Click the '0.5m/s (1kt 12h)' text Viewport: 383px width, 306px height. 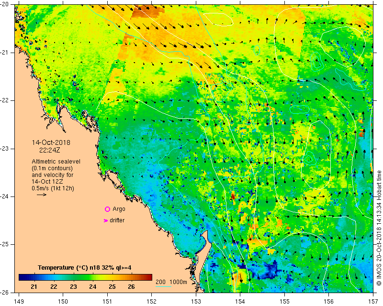53,188
